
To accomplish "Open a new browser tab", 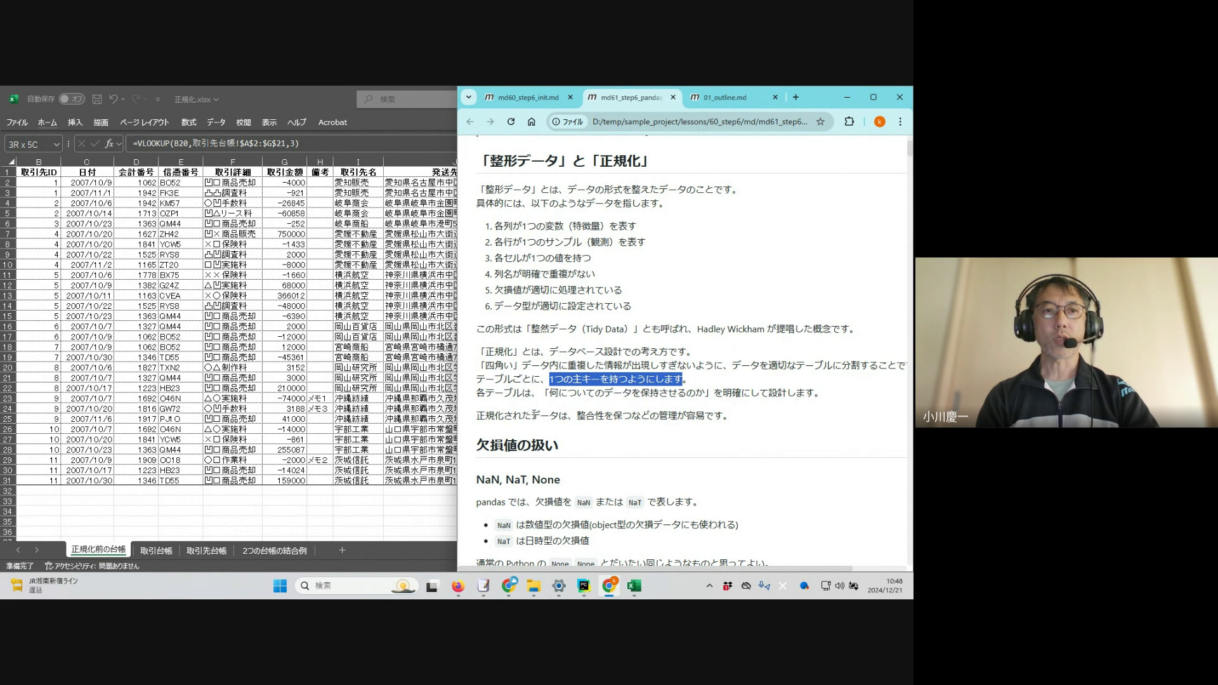I will tap(796, 97).
